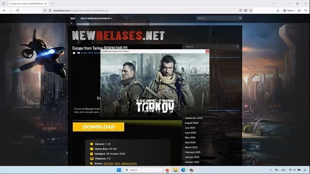List all tabs dropdown arrow
310x174 pixels.
274,3
